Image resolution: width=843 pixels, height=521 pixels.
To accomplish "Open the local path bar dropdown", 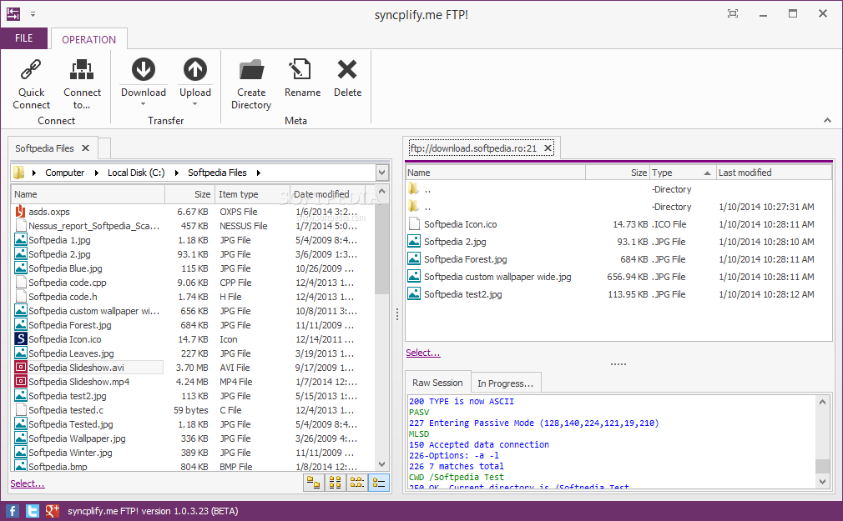I will coord(382,173).
